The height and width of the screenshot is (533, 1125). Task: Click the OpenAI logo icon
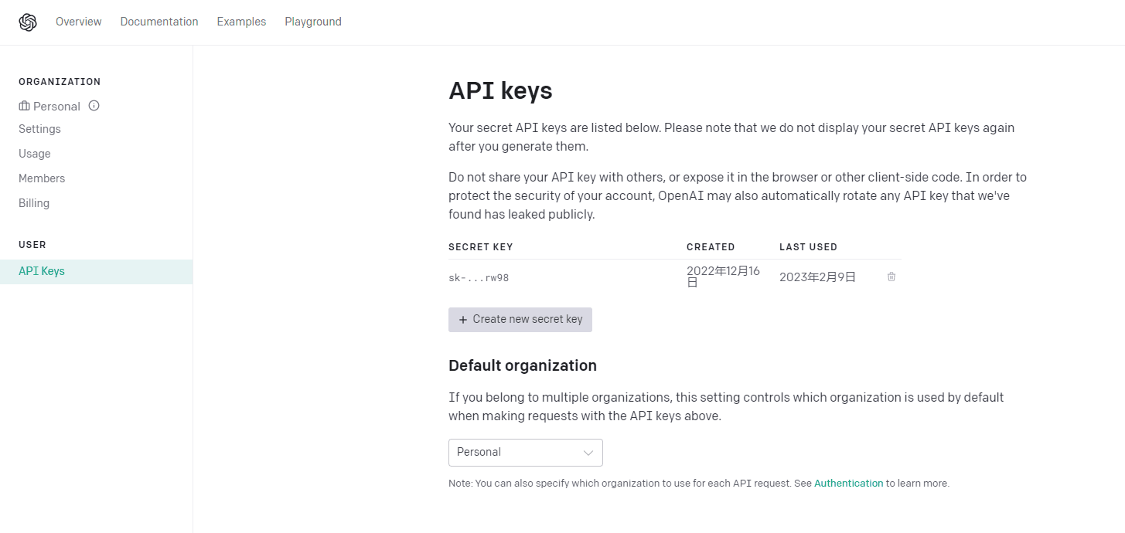tap(28, 22)
